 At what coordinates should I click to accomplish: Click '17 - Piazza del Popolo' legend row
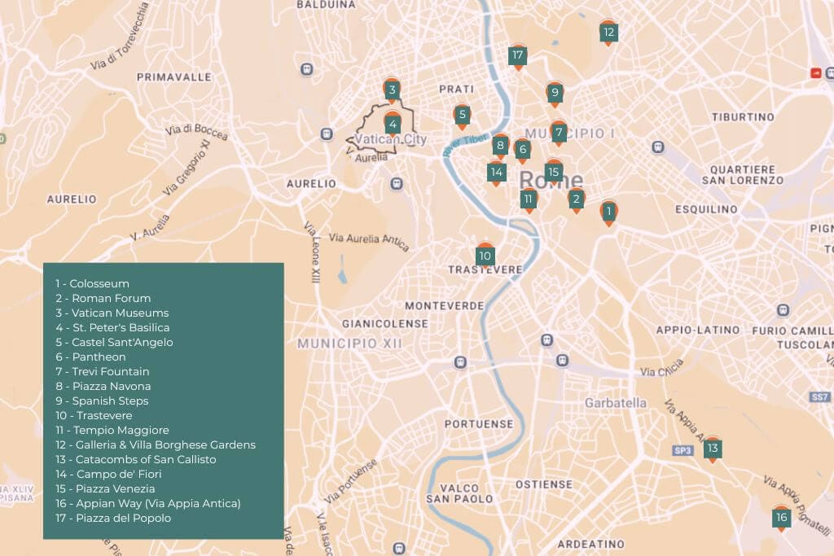pyautogui.click(x=113, y=518)
